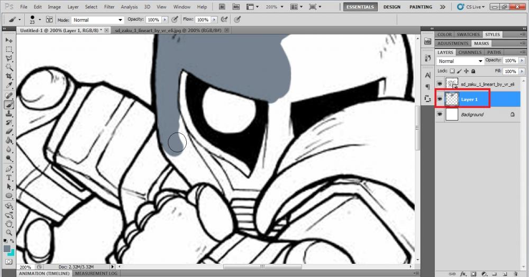Open the brush Opacity slider arrow

point(165,20)
